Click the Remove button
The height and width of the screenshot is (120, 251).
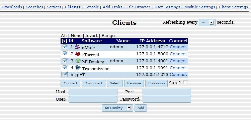(134, 83)
